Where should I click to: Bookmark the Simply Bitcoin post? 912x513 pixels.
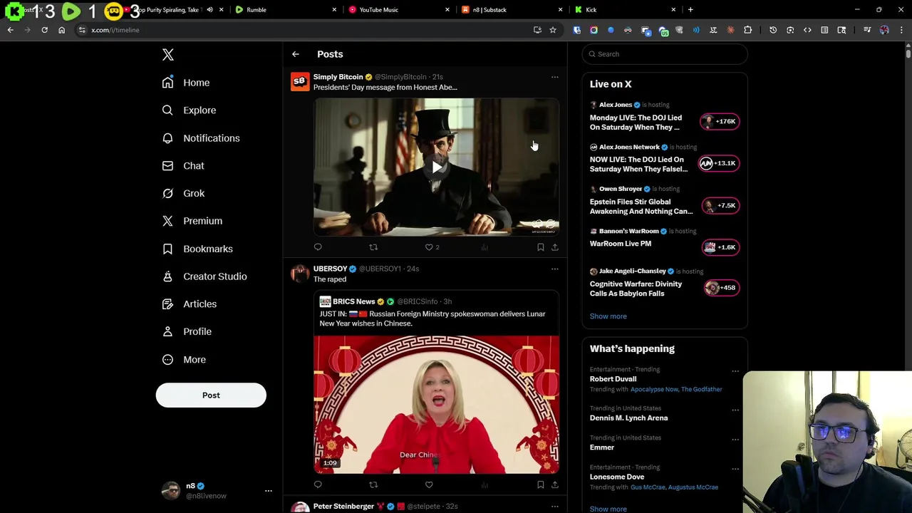[x=541, y=247]
